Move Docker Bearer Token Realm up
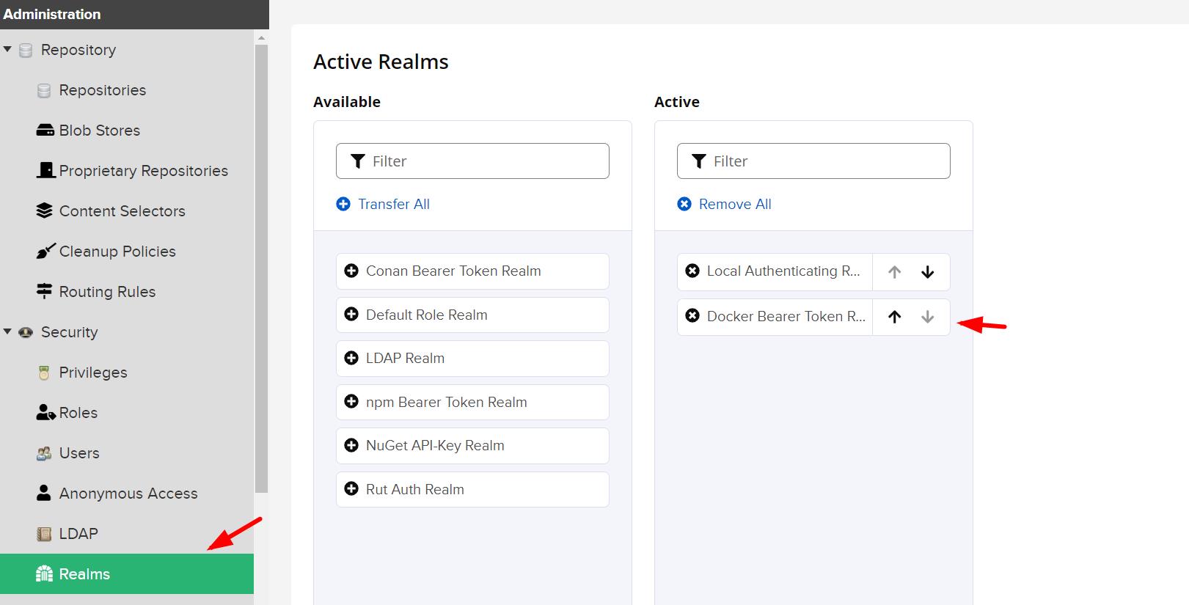This screenshot has height=605, width=1189. pos(894,317)
